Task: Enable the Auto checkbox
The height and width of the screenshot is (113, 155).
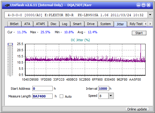Action: coord(61,96)
